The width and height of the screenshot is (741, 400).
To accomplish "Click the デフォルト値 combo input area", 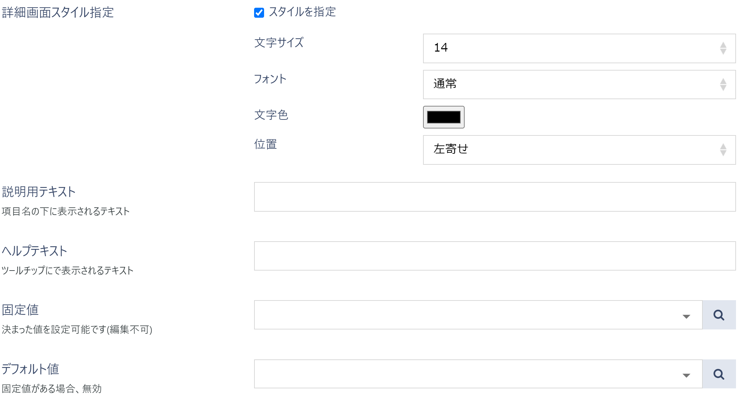I will click(x=466, y=374).
